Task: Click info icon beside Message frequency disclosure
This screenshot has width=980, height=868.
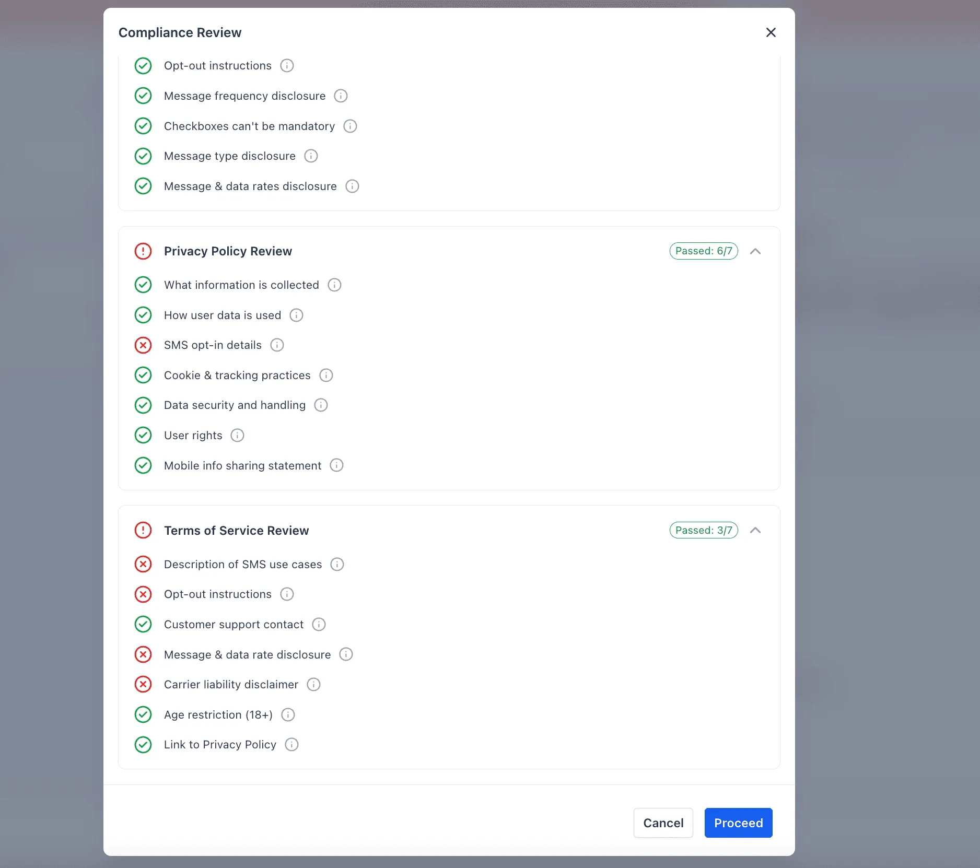Action: (x=341, y=96)
